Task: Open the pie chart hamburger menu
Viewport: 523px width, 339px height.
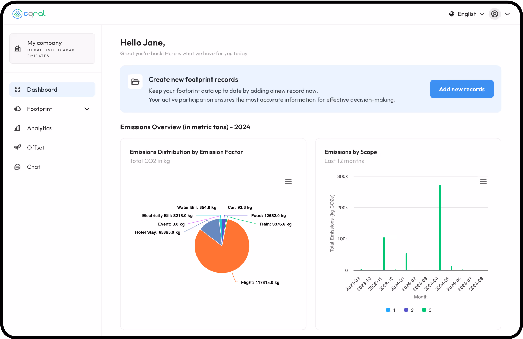Action: point(288,182)
